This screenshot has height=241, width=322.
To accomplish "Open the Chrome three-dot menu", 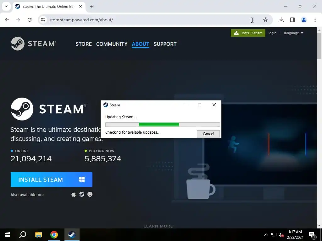I will point(315,20).
